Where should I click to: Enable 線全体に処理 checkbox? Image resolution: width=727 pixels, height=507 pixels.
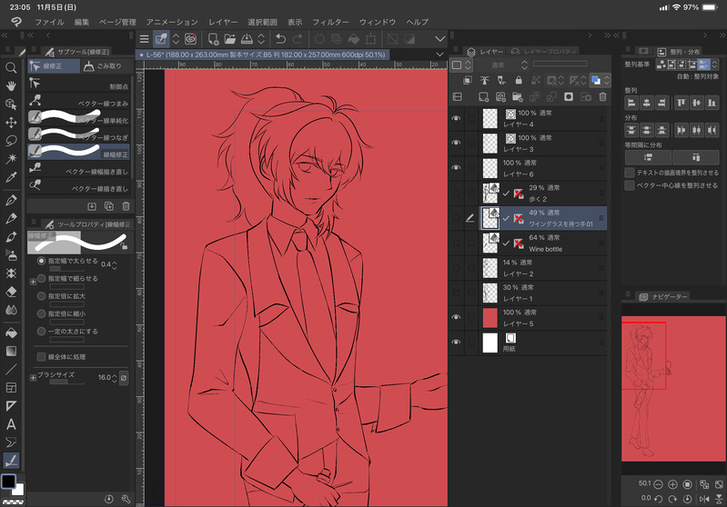click(41, 356)
